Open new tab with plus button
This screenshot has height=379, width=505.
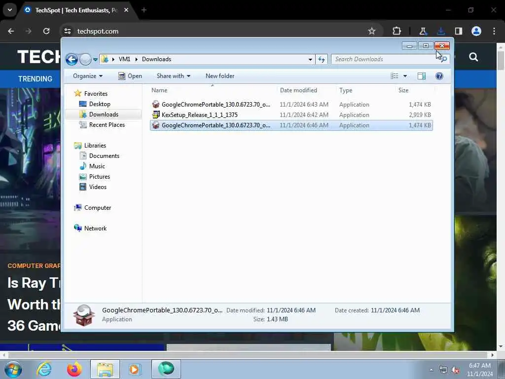click(144, 10)
